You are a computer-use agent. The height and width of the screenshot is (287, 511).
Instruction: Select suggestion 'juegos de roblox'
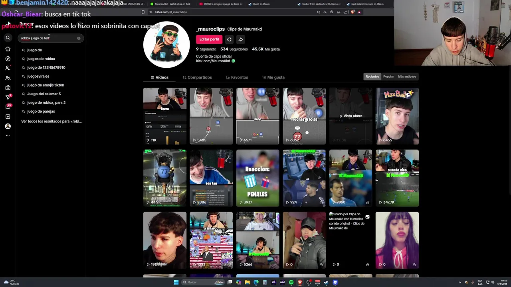click(41, 59)
